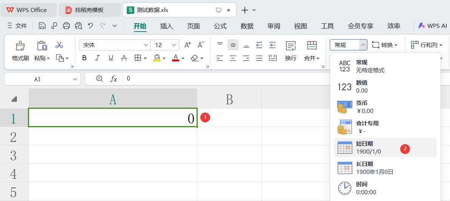Click the distributed alignment icon
The image size is (450, 201).
tap(273, 58)
